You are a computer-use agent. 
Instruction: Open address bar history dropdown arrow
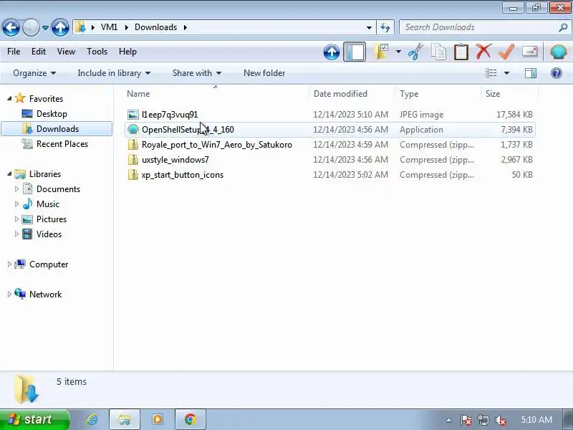tap(369, 28)
